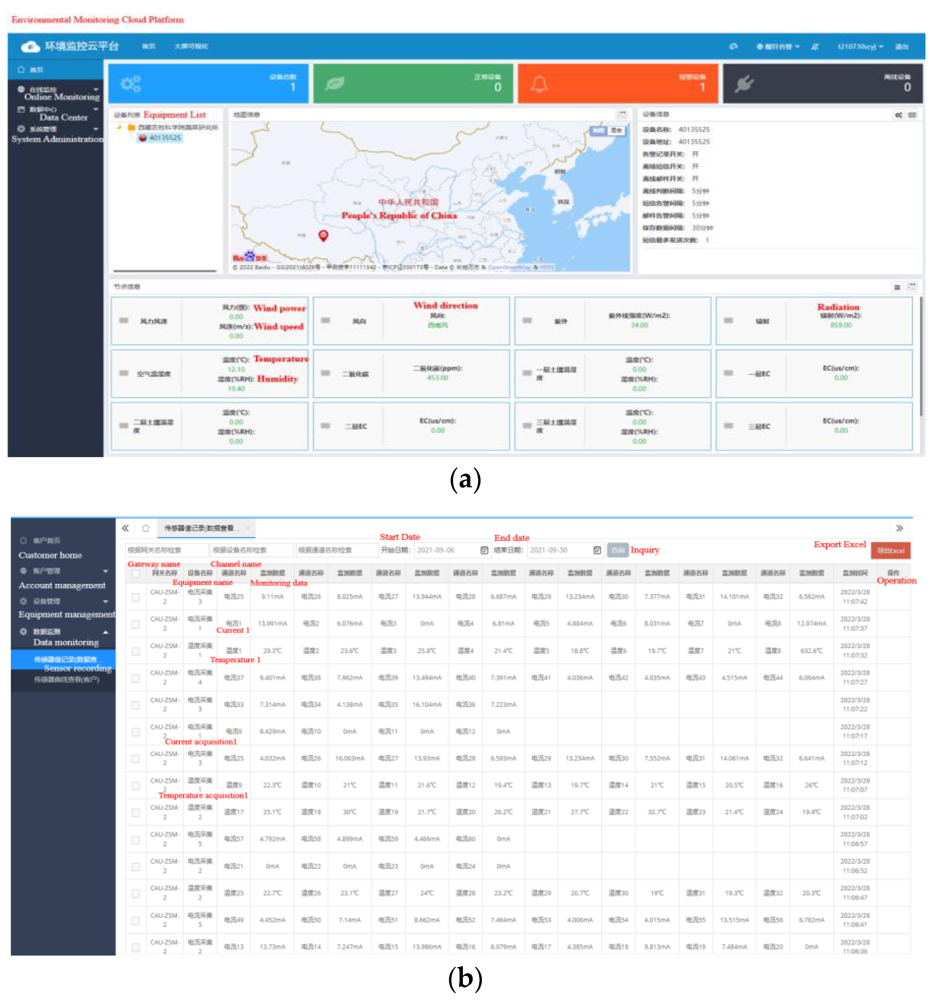Open user account dropdown in top bar
Screen dimensions: 938x1004
coord(860,46)
